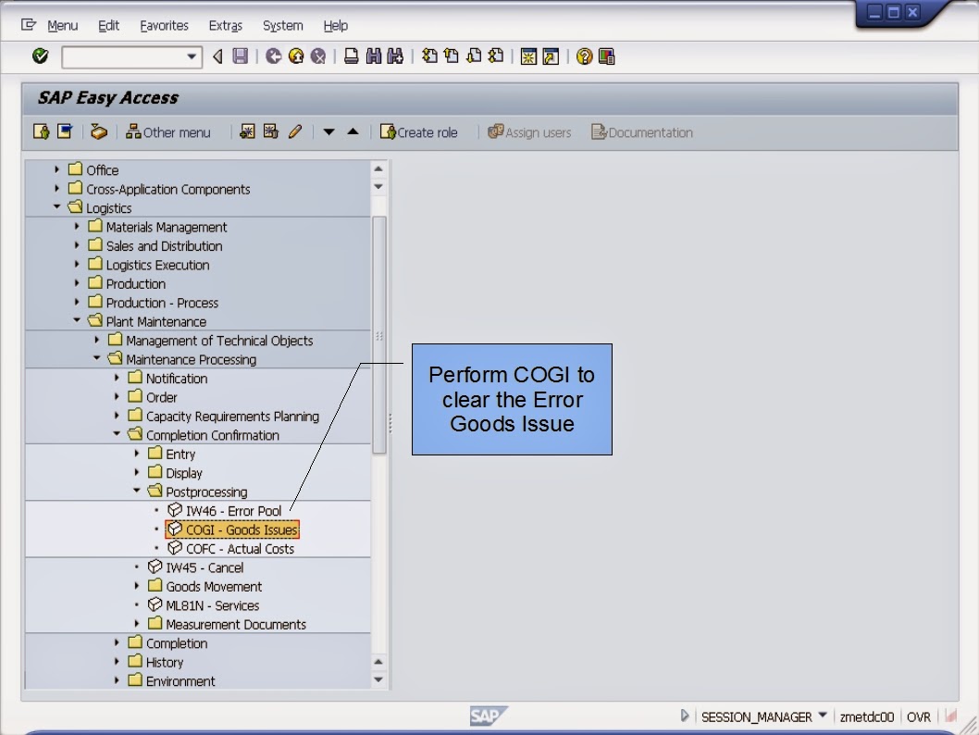The height and width of the screenshot is (735, 979).
Task: Click the tree scrollbar thumb
Action: click(379, 335)
